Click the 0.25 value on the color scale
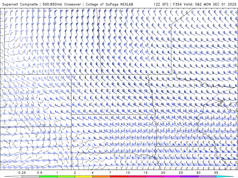Image resolution: width=238 pixels, height=178 pixels. (22, 173)
